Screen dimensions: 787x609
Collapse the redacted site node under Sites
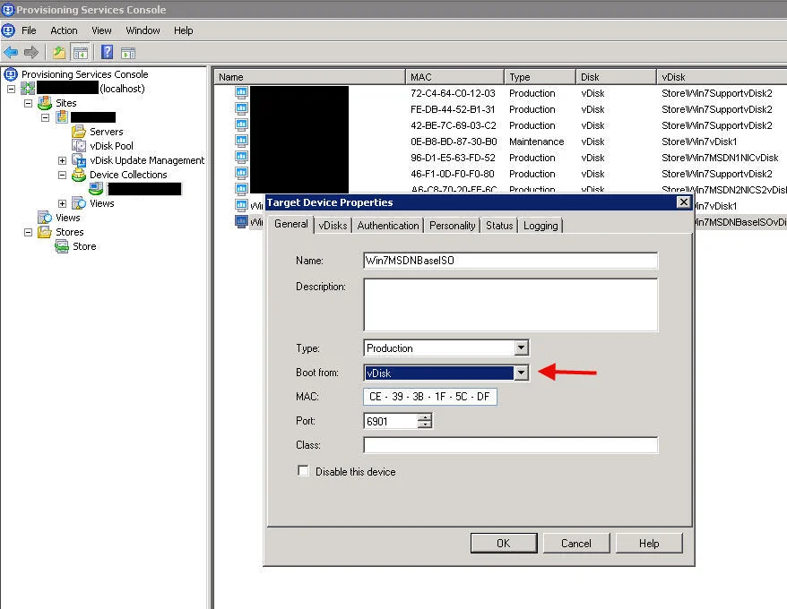click(45, 117)
